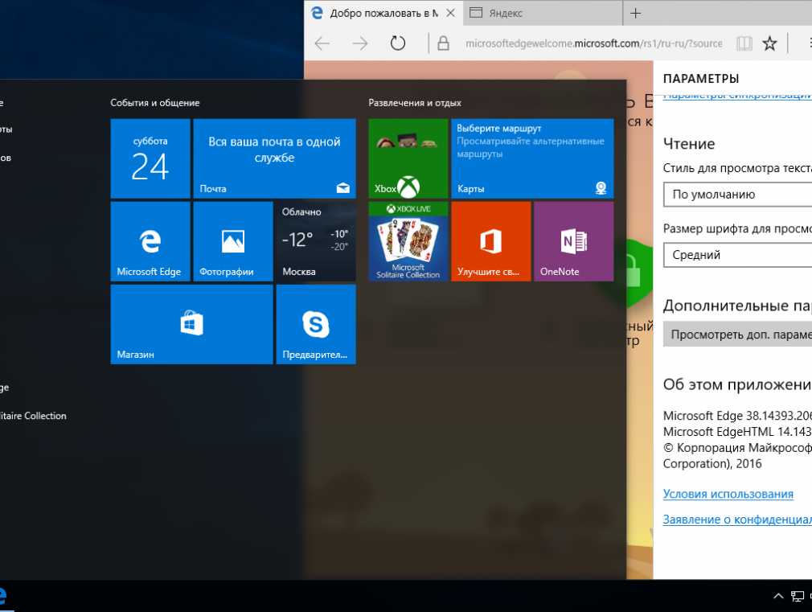Open the Почта mail tile

click(274, 158)
